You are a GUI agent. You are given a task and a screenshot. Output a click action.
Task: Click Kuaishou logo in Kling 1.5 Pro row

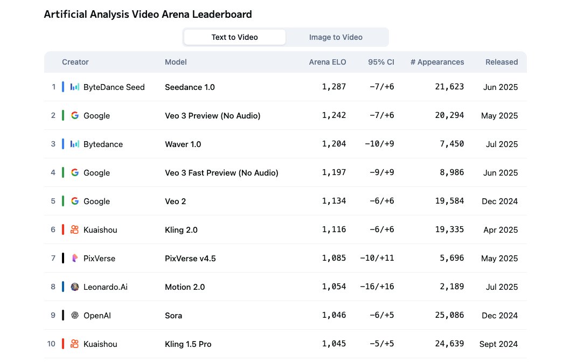[x=75, y=344]
